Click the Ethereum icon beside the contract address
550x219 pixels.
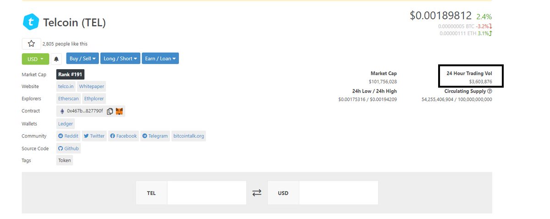point(62,111)
